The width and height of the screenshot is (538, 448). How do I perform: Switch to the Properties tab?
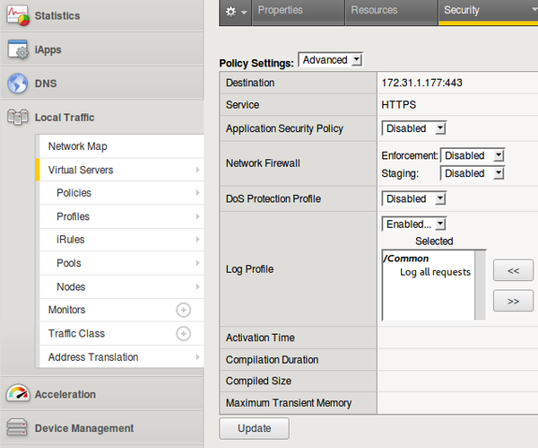pyautogui.click(x=280, y=11)
